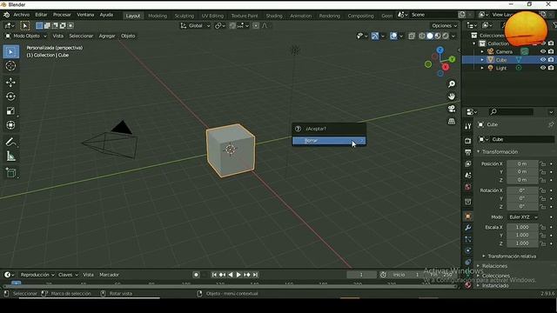
Task: Lock Position X value
Action: click(543, 164)
